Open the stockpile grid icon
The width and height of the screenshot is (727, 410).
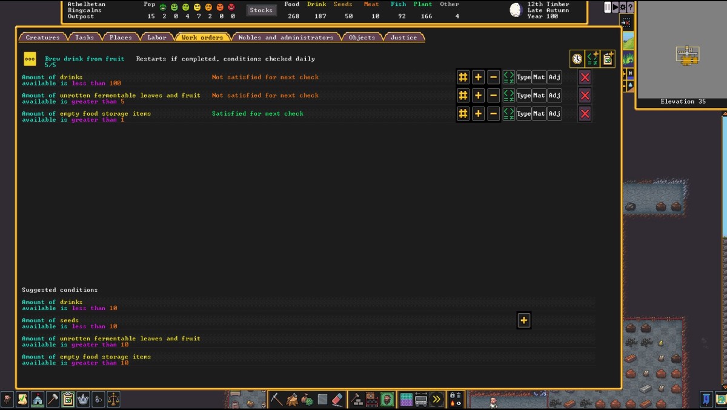406,399
